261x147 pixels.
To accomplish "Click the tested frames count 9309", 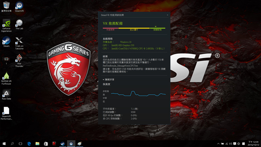I will (x=133, y=112).
